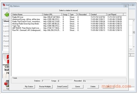
Task: Sort by Songs column header
Action: click(x=65, y=14)
